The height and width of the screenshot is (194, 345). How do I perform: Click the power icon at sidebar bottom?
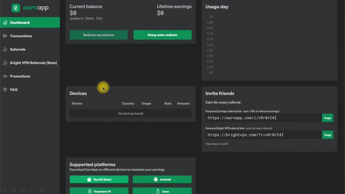click(5, 190)
